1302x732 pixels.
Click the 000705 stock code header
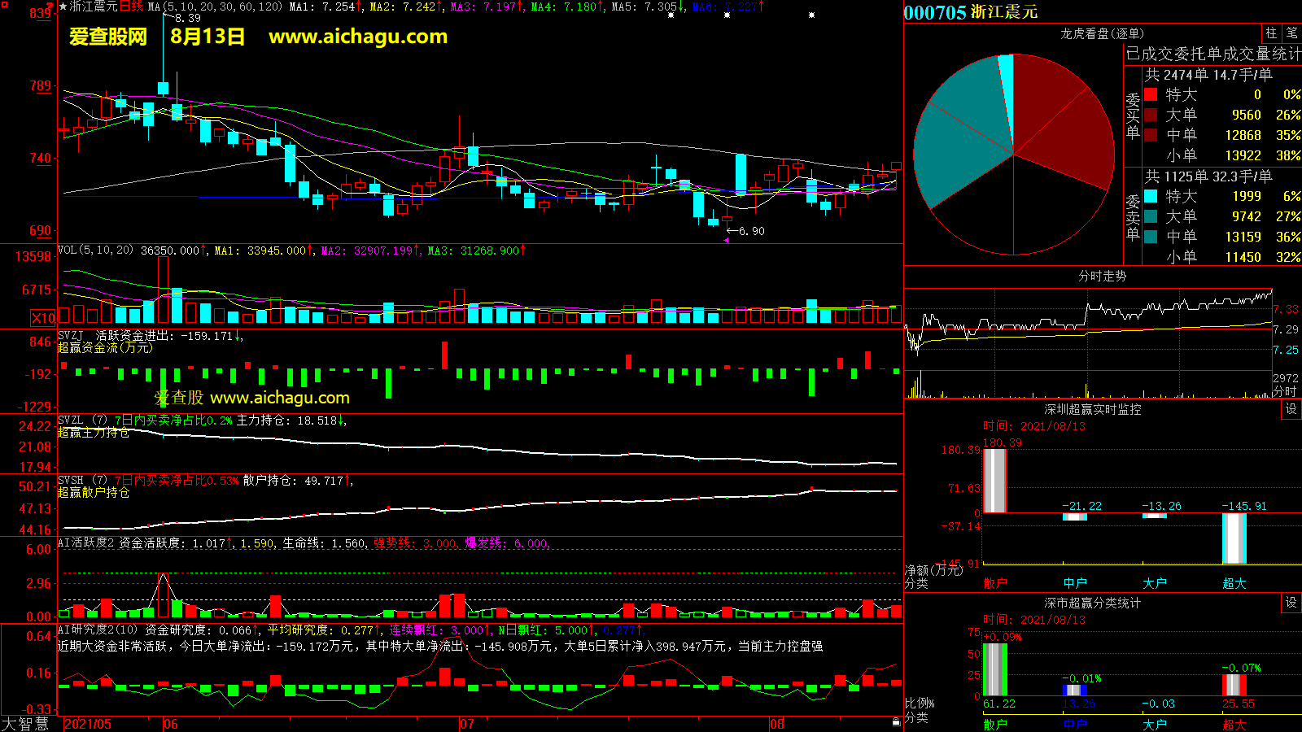pos(934,12)
